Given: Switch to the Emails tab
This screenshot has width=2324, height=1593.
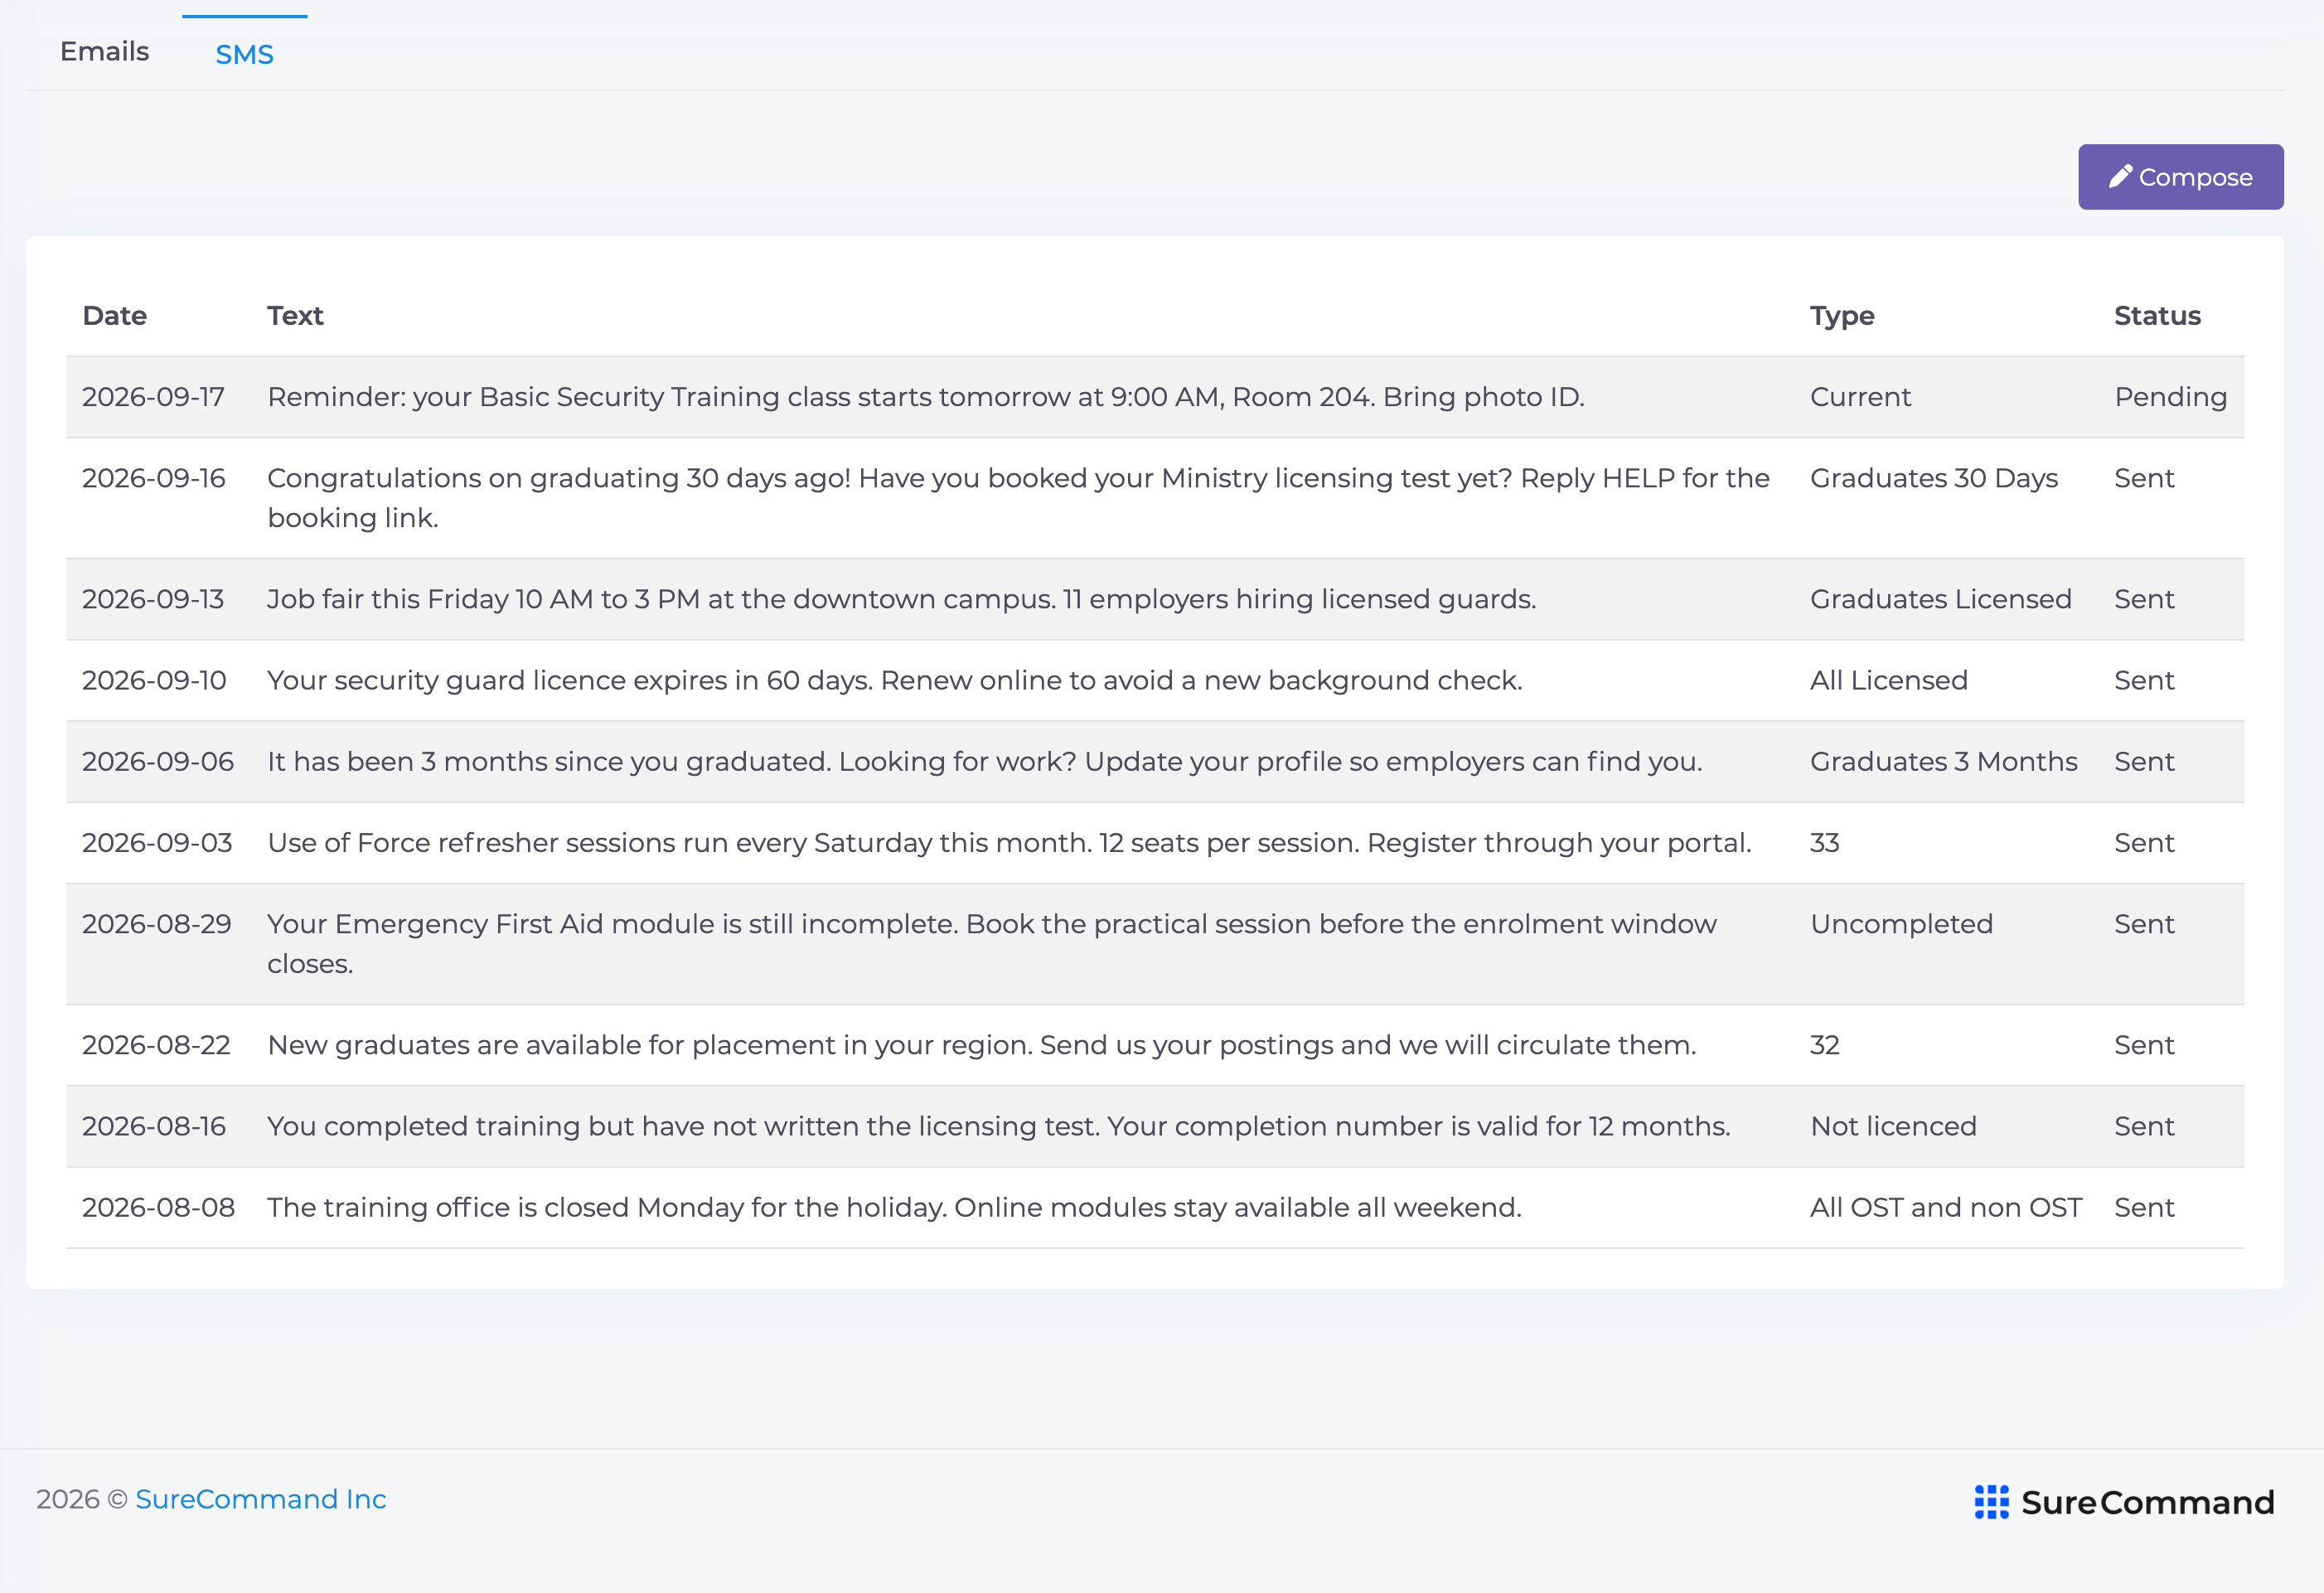Looking at the screenshot, I should [x=104, y=52].
